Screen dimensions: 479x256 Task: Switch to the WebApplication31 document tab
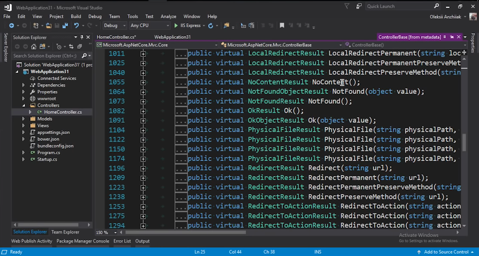click(172, 37)
